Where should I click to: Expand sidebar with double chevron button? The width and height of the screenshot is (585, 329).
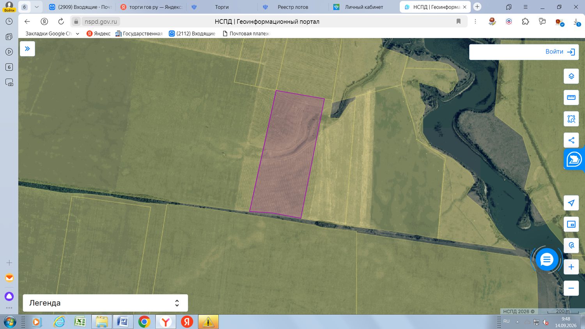(27, 49)
